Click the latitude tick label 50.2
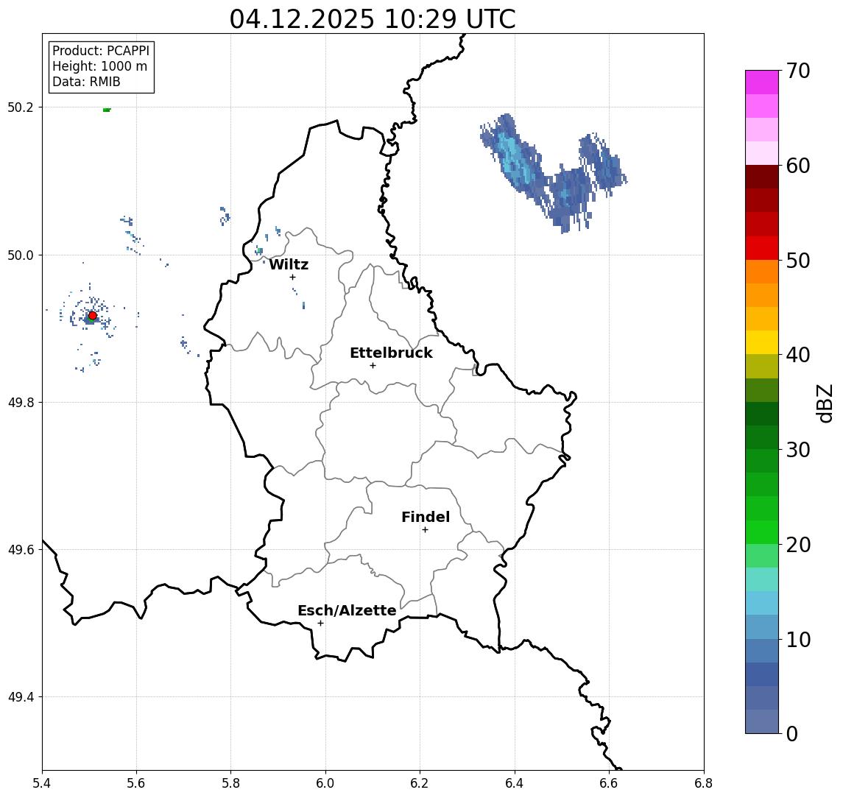This screenshot has width=843, height=798. [21, 107]
